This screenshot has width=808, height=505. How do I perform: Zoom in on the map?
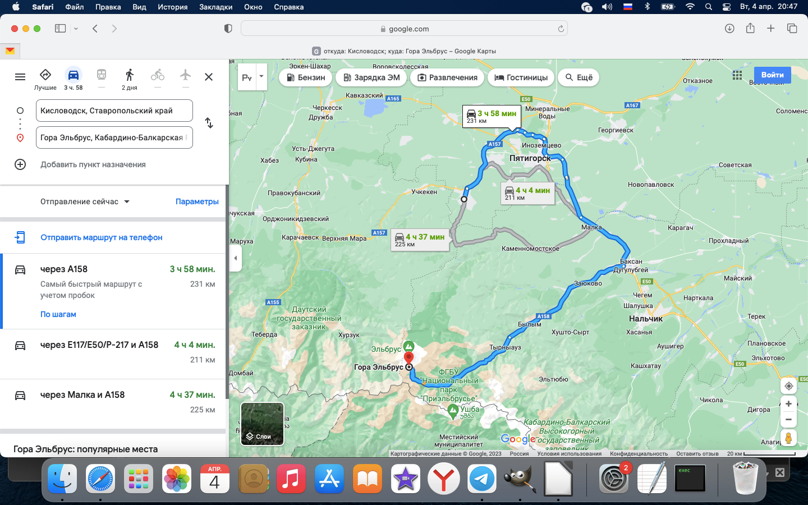coord(788,403)
